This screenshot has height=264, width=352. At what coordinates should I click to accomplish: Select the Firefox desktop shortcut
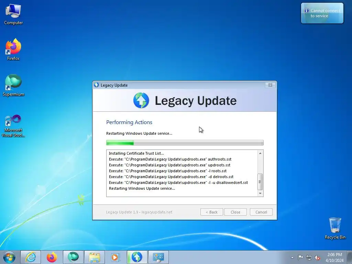(x=13, y=49)
